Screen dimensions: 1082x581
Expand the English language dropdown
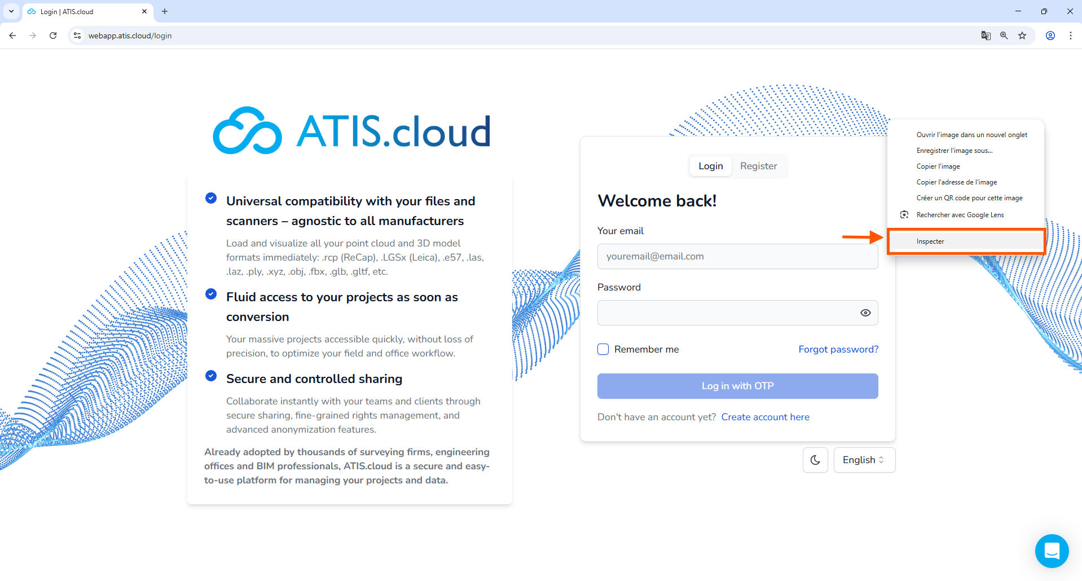[x=864, y=460]
